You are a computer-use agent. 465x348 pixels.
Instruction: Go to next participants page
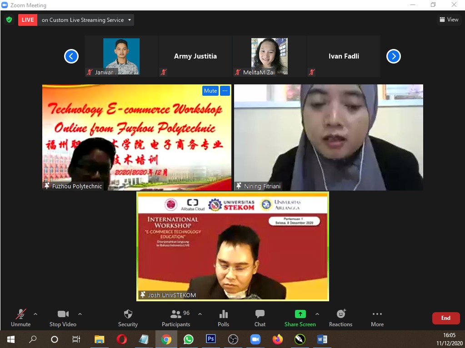point(394,56)
